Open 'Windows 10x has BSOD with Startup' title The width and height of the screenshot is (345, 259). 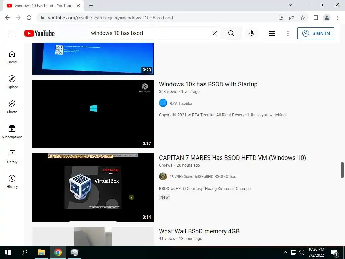[208, 84]
